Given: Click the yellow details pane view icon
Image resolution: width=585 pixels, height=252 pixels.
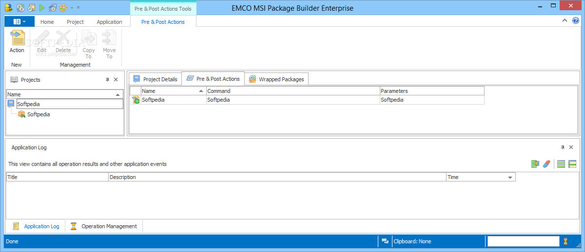Looking at the screenshot, I should (572, 164).
